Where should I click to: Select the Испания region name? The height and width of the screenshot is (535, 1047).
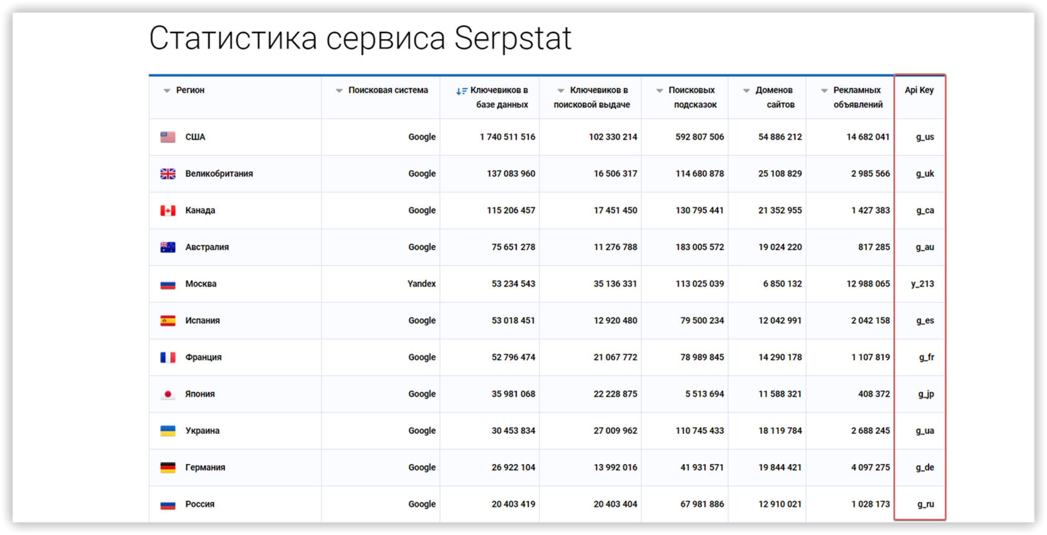(x=203, y=321)
